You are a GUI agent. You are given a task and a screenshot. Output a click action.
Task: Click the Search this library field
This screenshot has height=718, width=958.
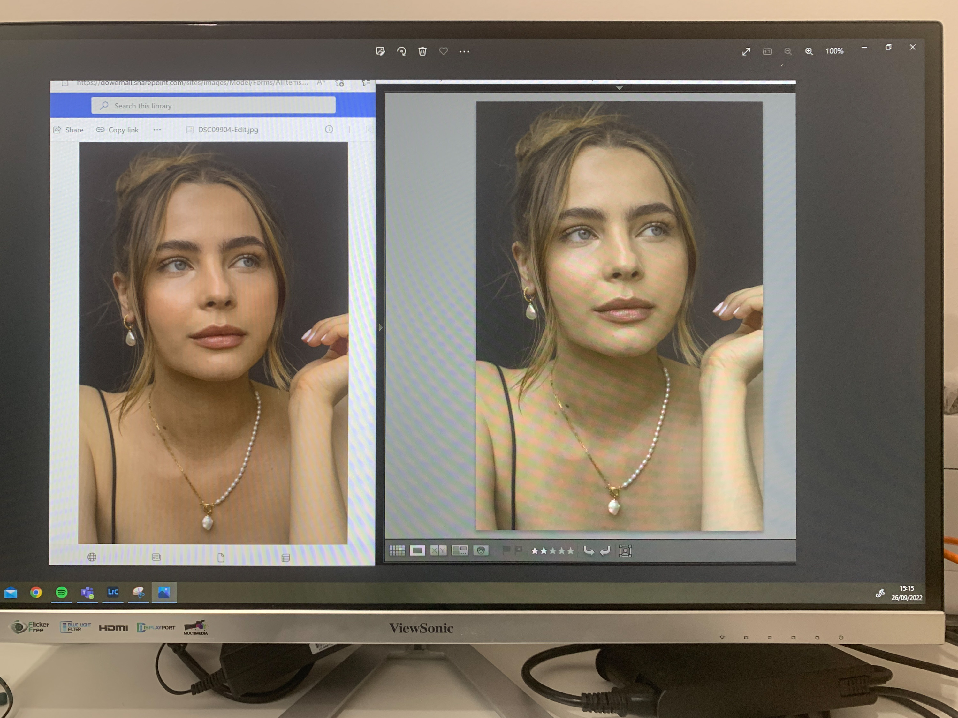point(213,106)
